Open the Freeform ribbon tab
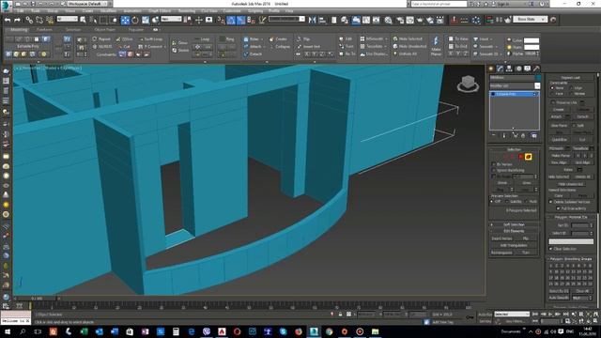 (x=44, y=29)
